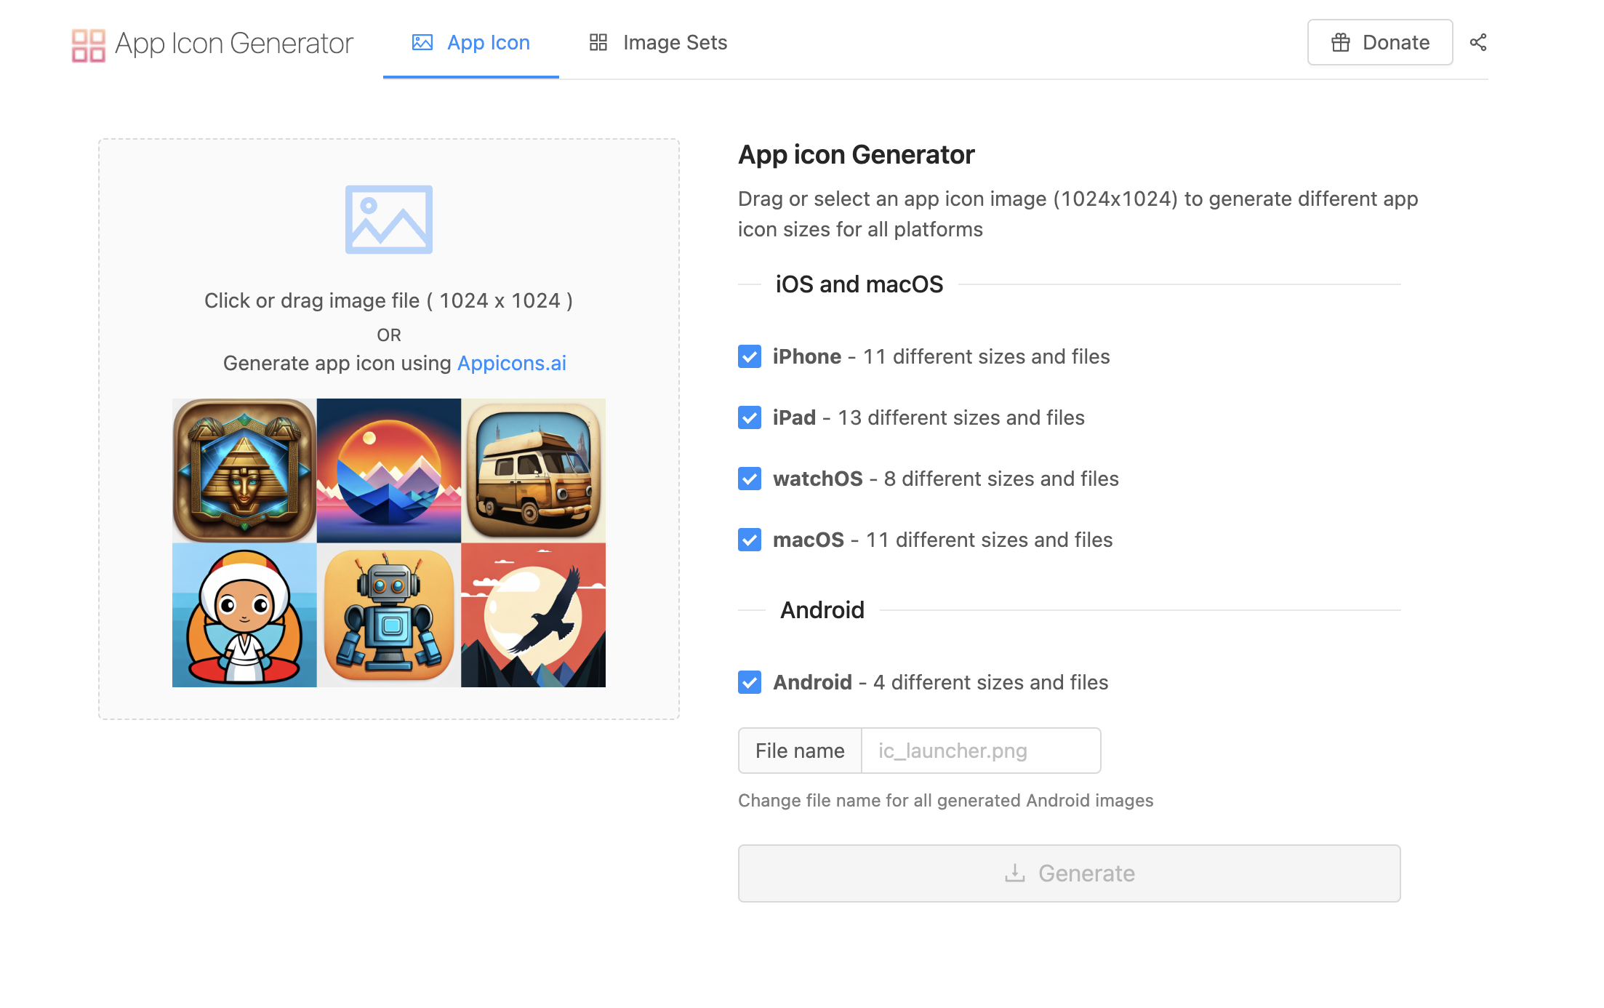Switch to the Image Sets tab
The height and width of the screenshot is (1008, 1604).
pyautogui.click(x=658, y=43)
